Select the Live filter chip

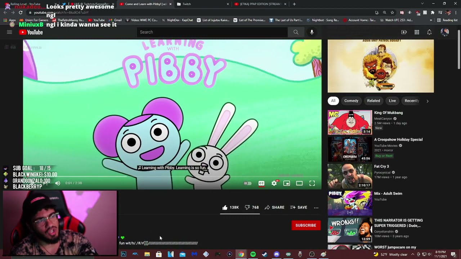(x=392, y=101)
